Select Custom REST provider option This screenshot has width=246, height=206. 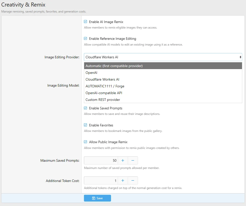[x=163, y=100]
